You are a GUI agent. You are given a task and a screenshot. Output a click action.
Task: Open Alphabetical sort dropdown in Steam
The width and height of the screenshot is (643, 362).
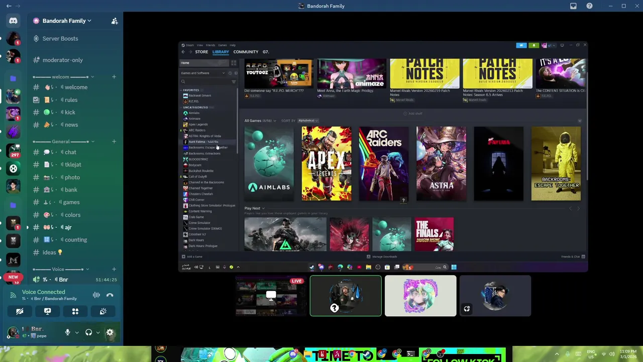tap(308, 121)
